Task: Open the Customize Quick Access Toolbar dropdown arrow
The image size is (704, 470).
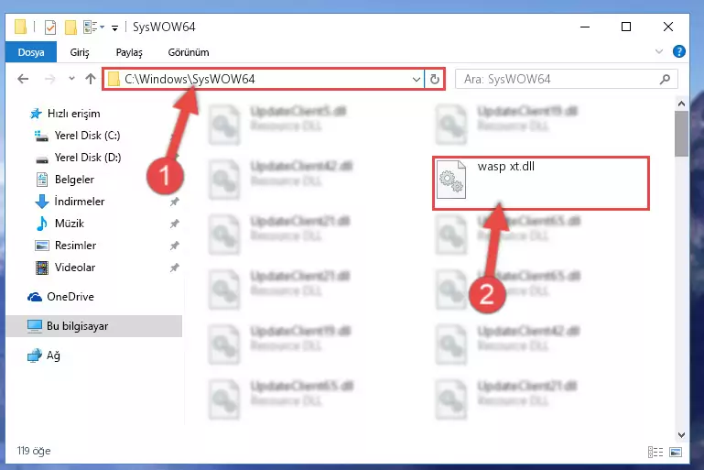Action: coord(115,27)
